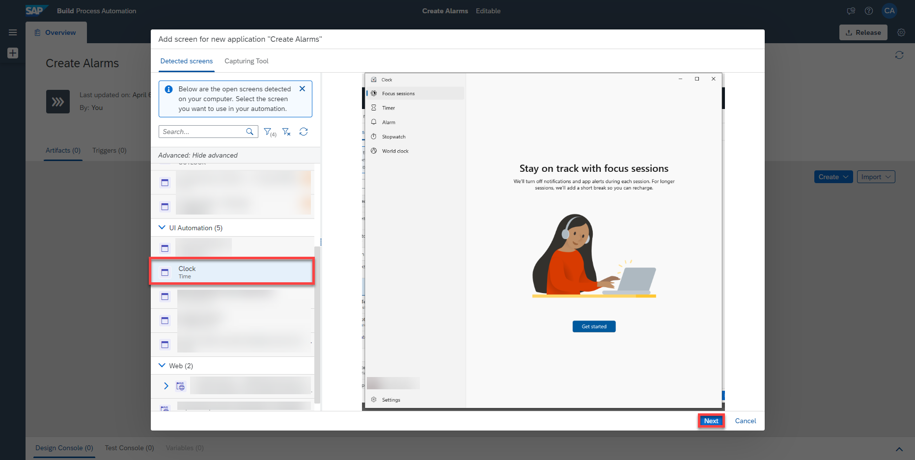
Task: Expand the first Web screen entry chevron
Action: click(166, 386)
